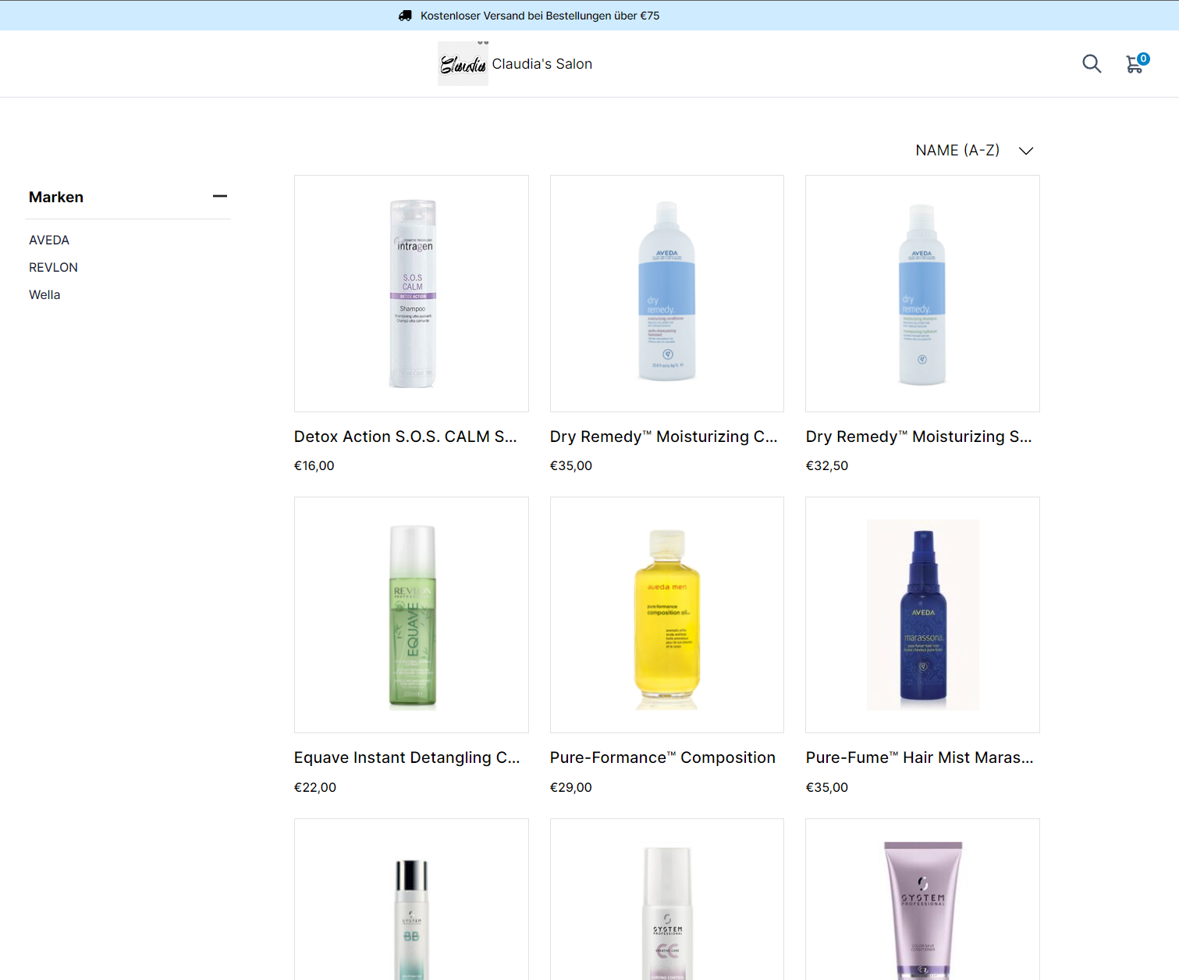View the yellow Aveda Men oil image
The image size is (1179, 980).
click(667, 615)
